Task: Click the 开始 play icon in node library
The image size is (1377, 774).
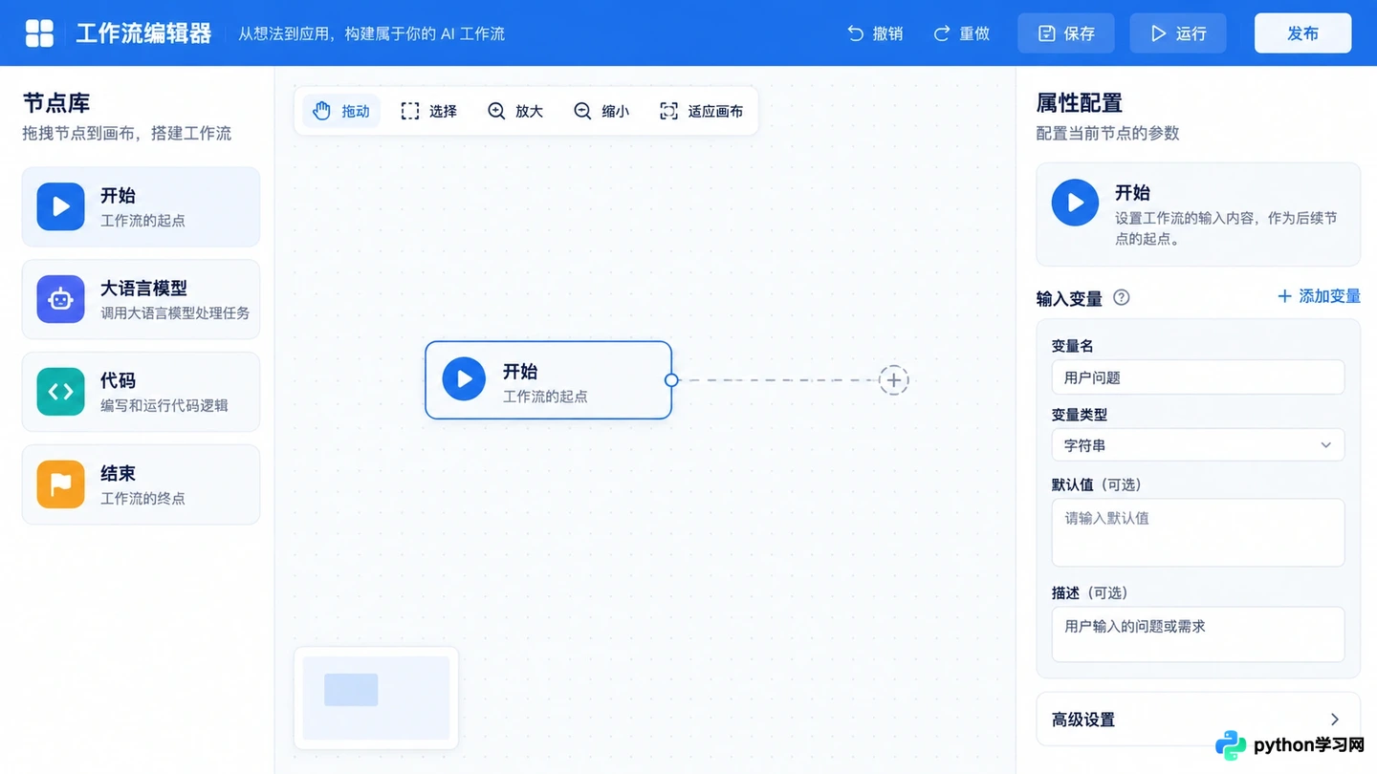Action: (x=61, y=206)
